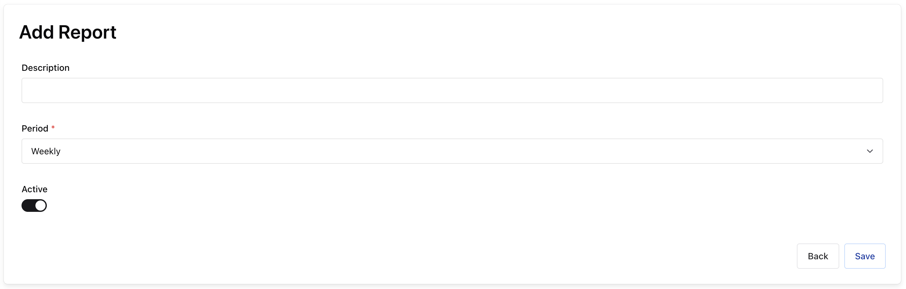
Task: Click the Period field label
Action: coord(35,129)
